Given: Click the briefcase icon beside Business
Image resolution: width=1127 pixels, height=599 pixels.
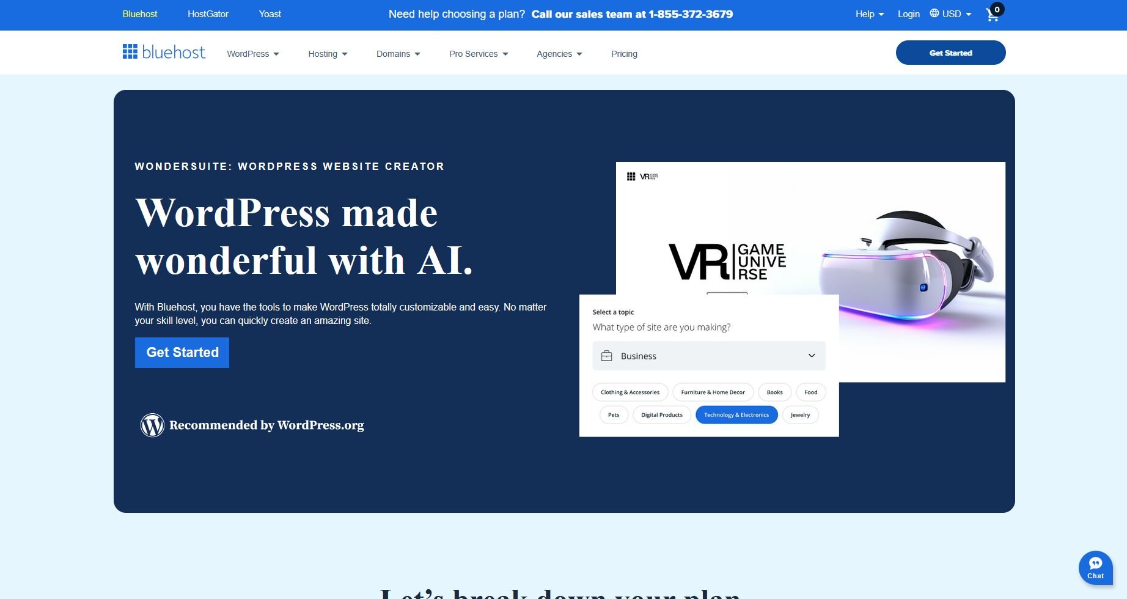Looking at the screenshot, I should (x=606, y=356).
